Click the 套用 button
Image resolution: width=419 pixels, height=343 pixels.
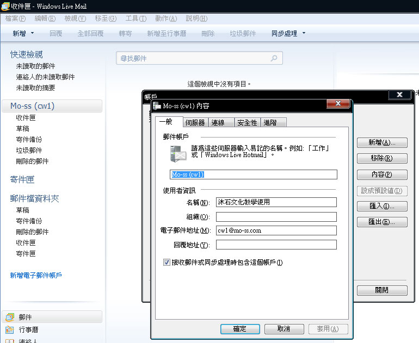(328, 329)
